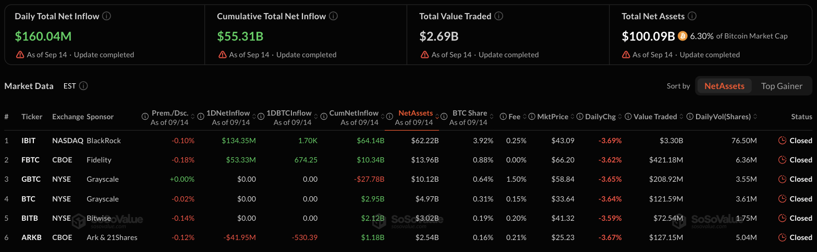Click info icon before DailyChg column header
Image resolution: width=817 pixels, height=252 pixels.
point(579,117)
